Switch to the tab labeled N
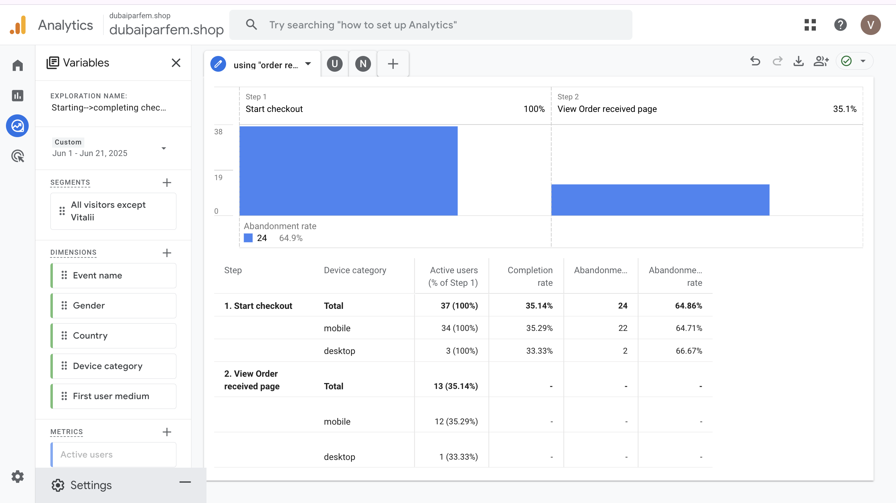 click(363, 64)
